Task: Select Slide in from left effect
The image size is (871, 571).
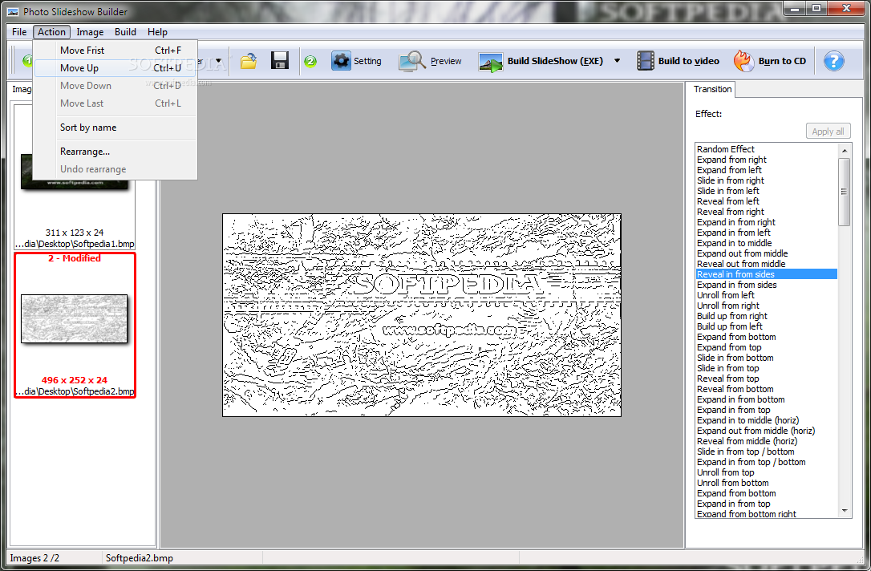Action: coord(766,191)
